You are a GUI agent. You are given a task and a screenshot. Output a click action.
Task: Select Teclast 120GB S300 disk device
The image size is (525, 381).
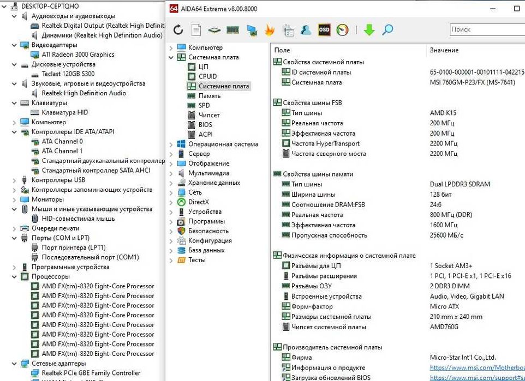tap(68, 74)
